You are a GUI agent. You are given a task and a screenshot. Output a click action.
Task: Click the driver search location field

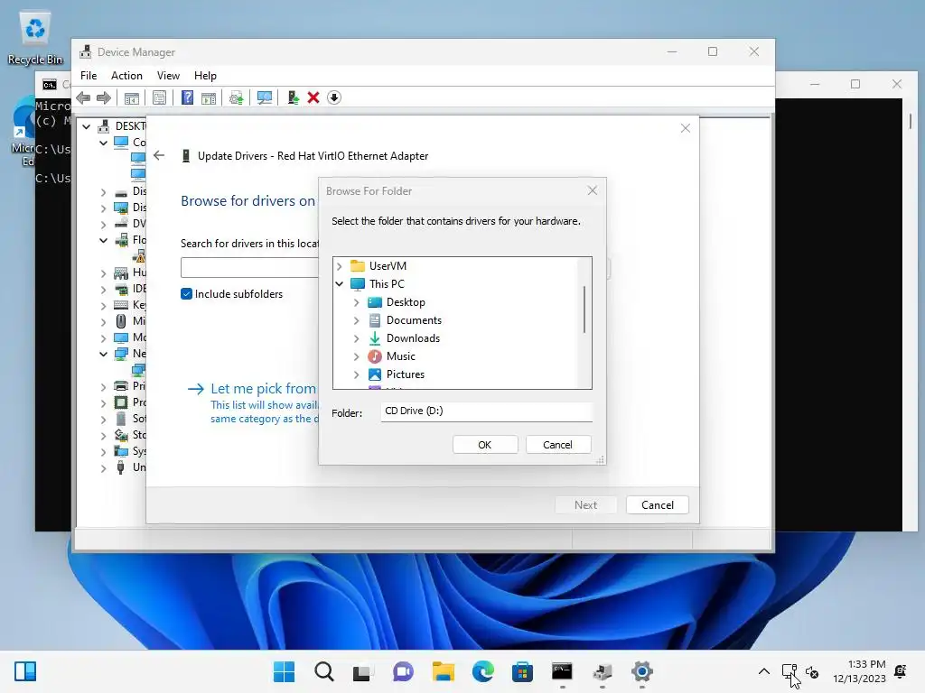point(249,267)
